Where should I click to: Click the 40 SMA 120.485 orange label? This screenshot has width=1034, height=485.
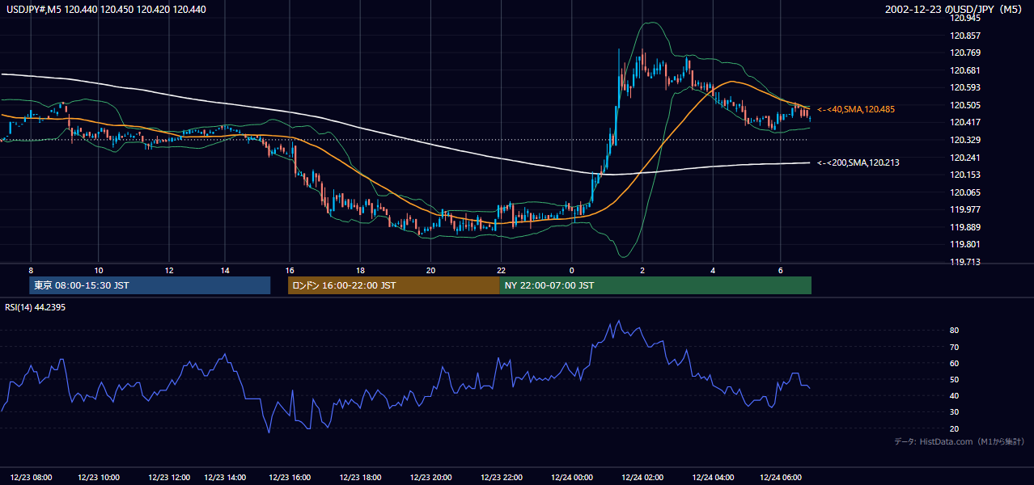click(856, 109)
